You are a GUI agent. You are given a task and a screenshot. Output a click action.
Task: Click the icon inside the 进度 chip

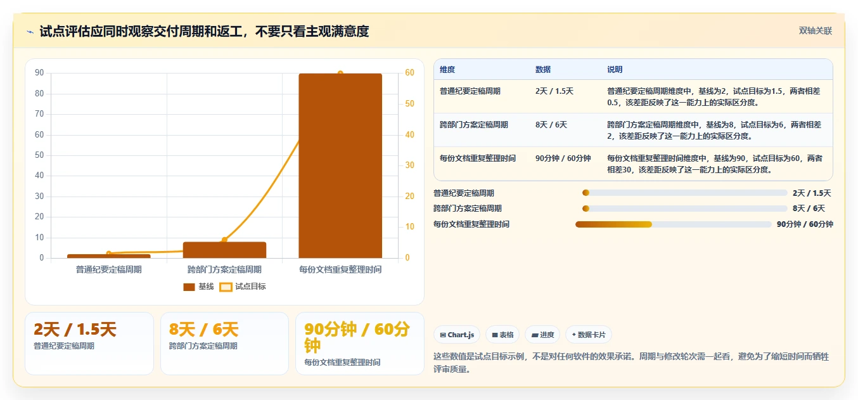[x=535, y=335]
